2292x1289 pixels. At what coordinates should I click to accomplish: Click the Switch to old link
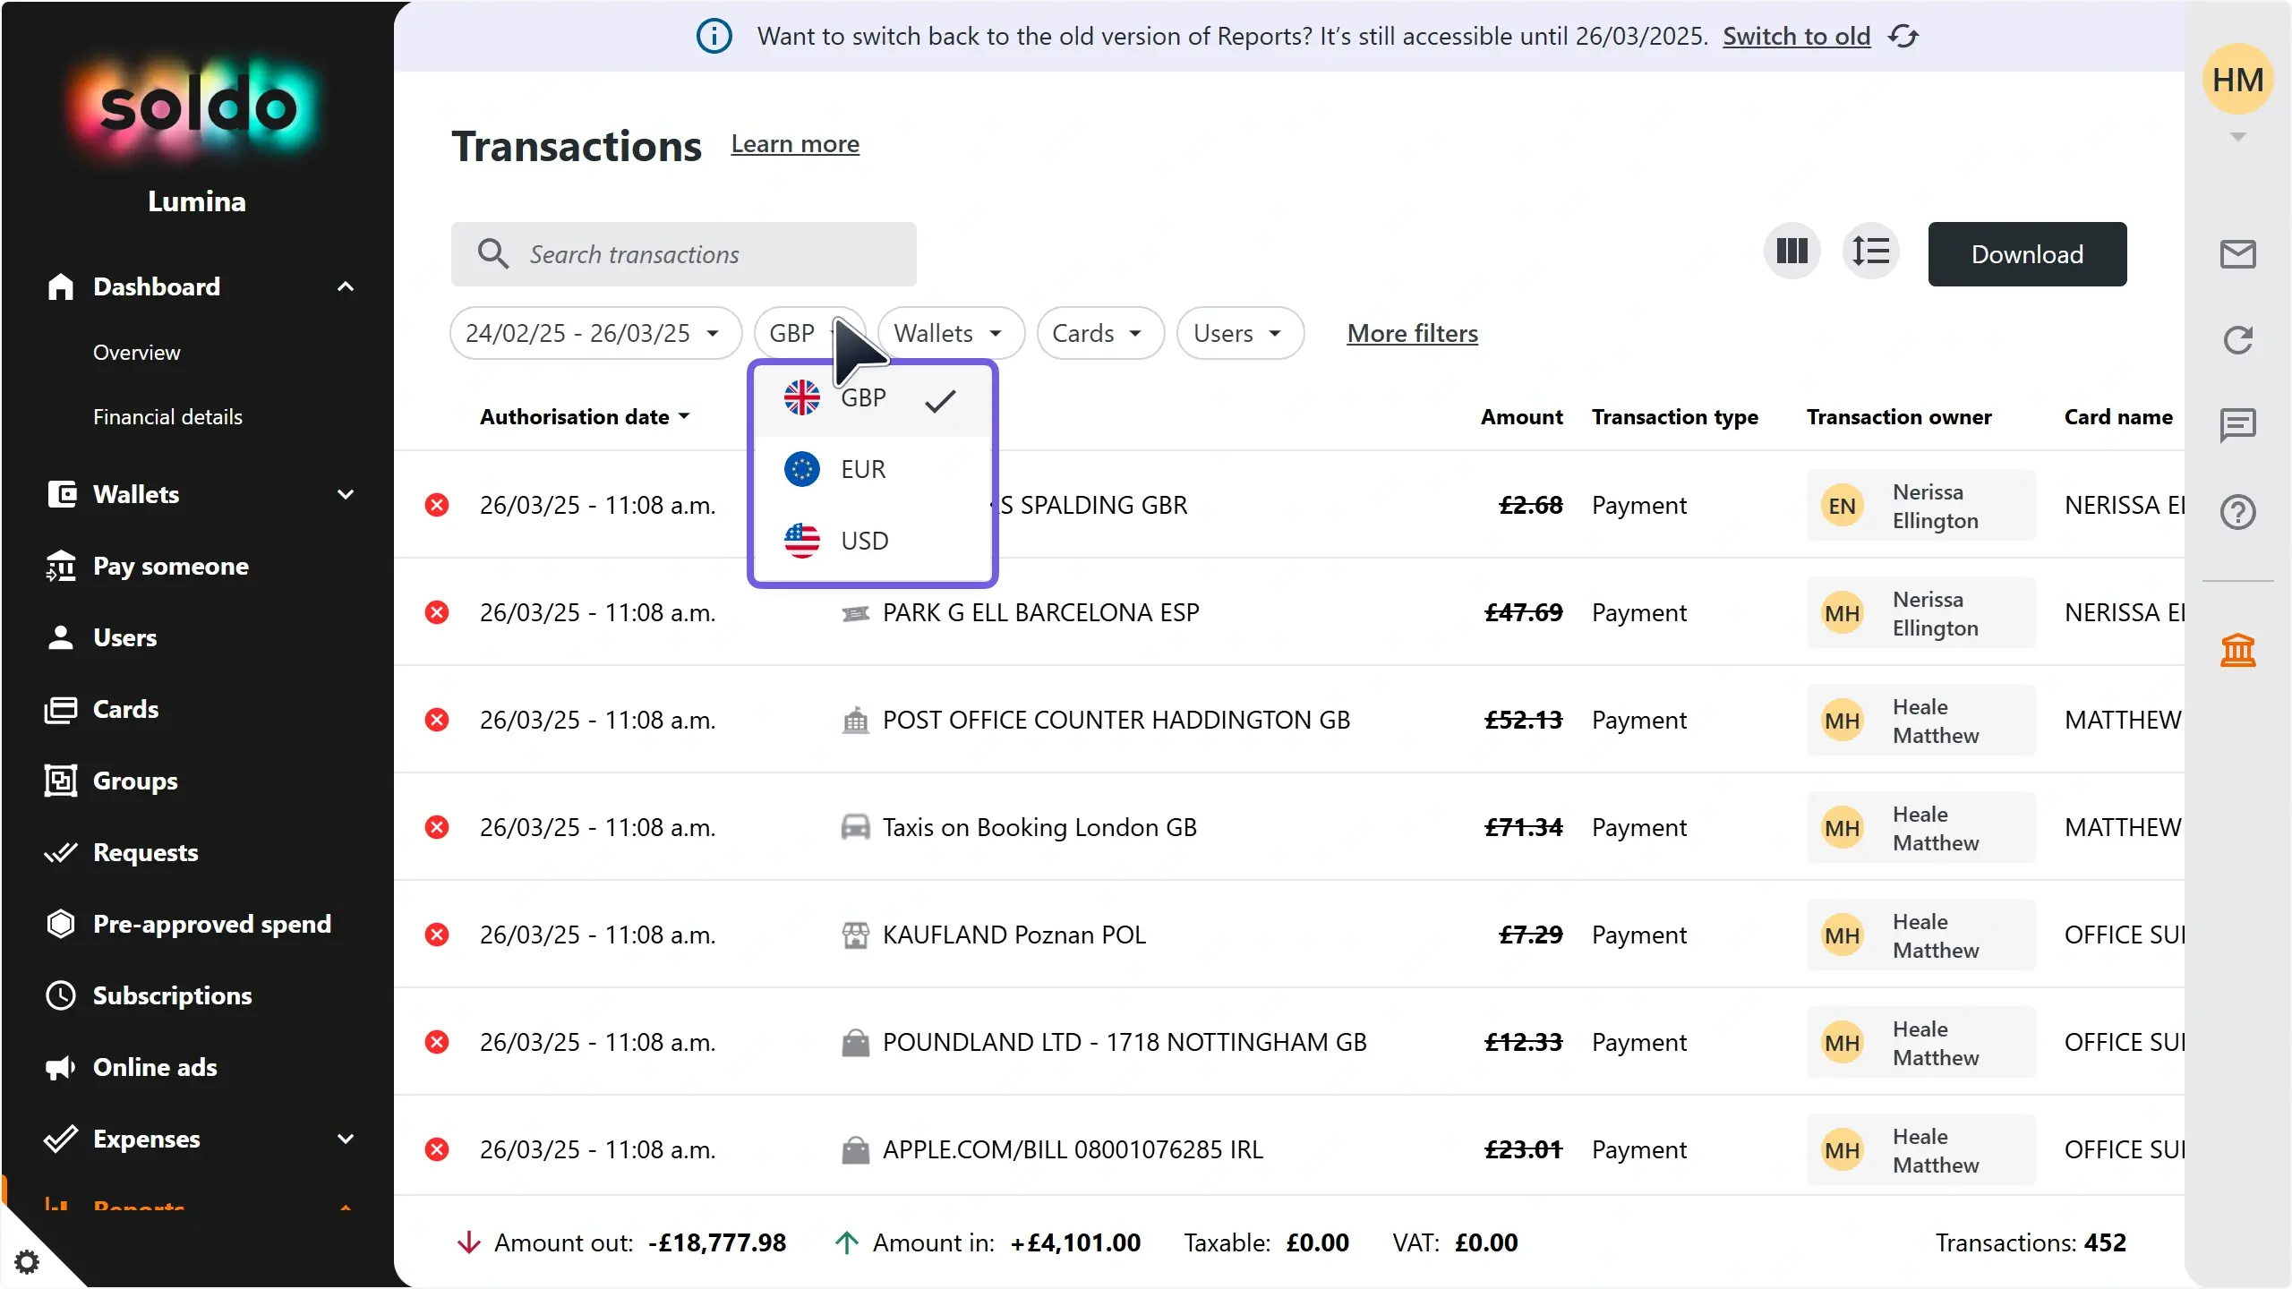tap(1795, 36)
